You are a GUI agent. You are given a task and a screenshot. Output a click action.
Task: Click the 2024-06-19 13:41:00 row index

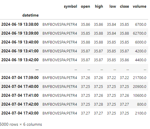pos(20,51)
